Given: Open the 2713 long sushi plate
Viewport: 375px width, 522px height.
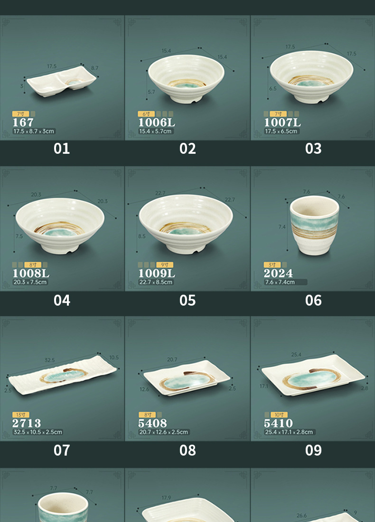Looking at the screenshot, I should (62, 379).
